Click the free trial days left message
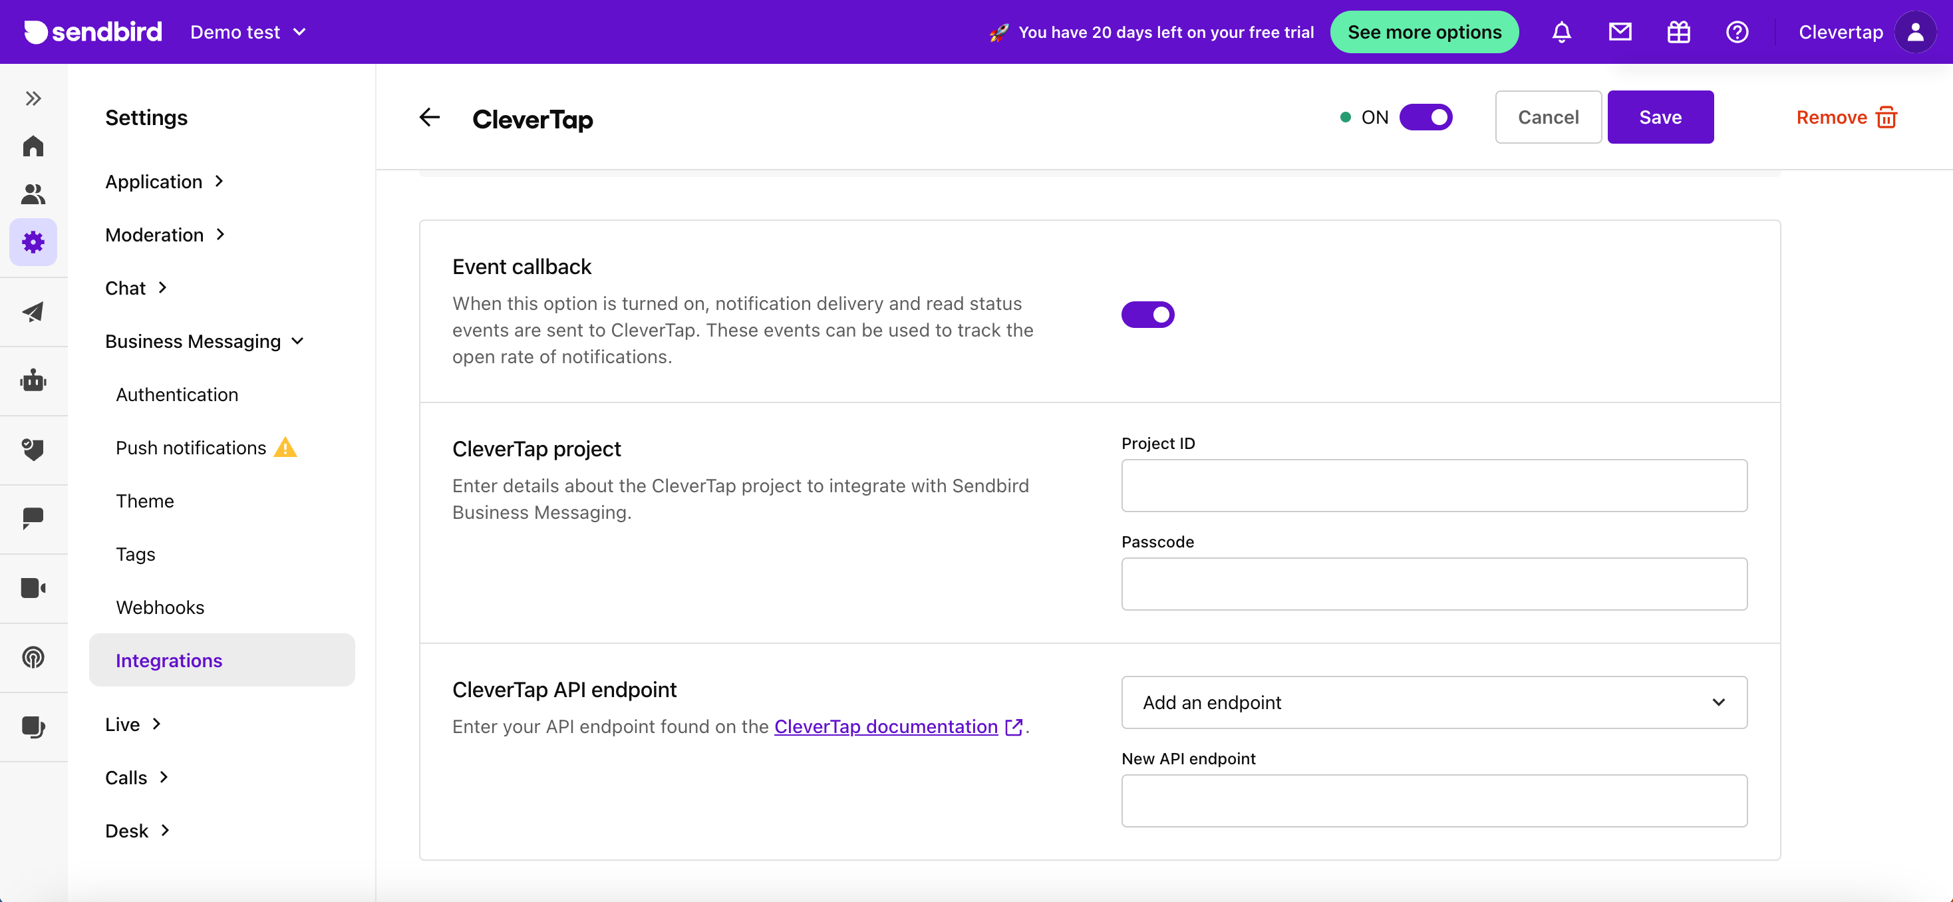 (1166, 32)
